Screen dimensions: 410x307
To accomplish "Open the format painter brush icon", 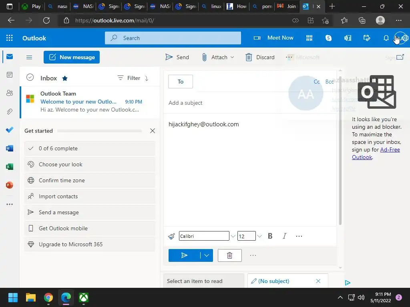I will click(x=171, y=236).
